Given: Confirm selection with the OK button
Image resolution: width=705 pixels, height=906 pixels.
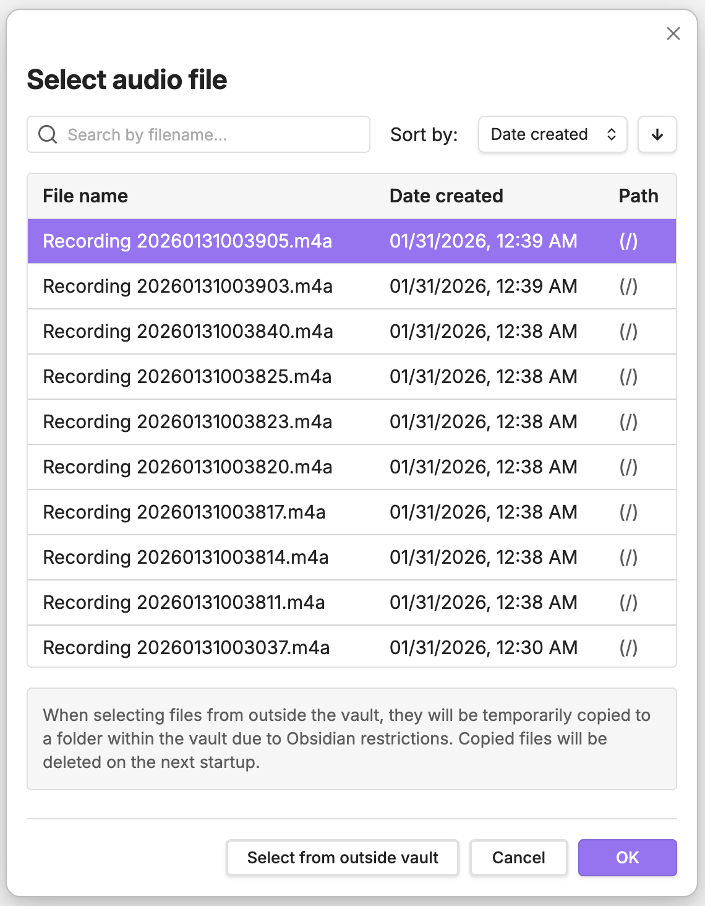Looking at the screenshot, I should point(627,857).
